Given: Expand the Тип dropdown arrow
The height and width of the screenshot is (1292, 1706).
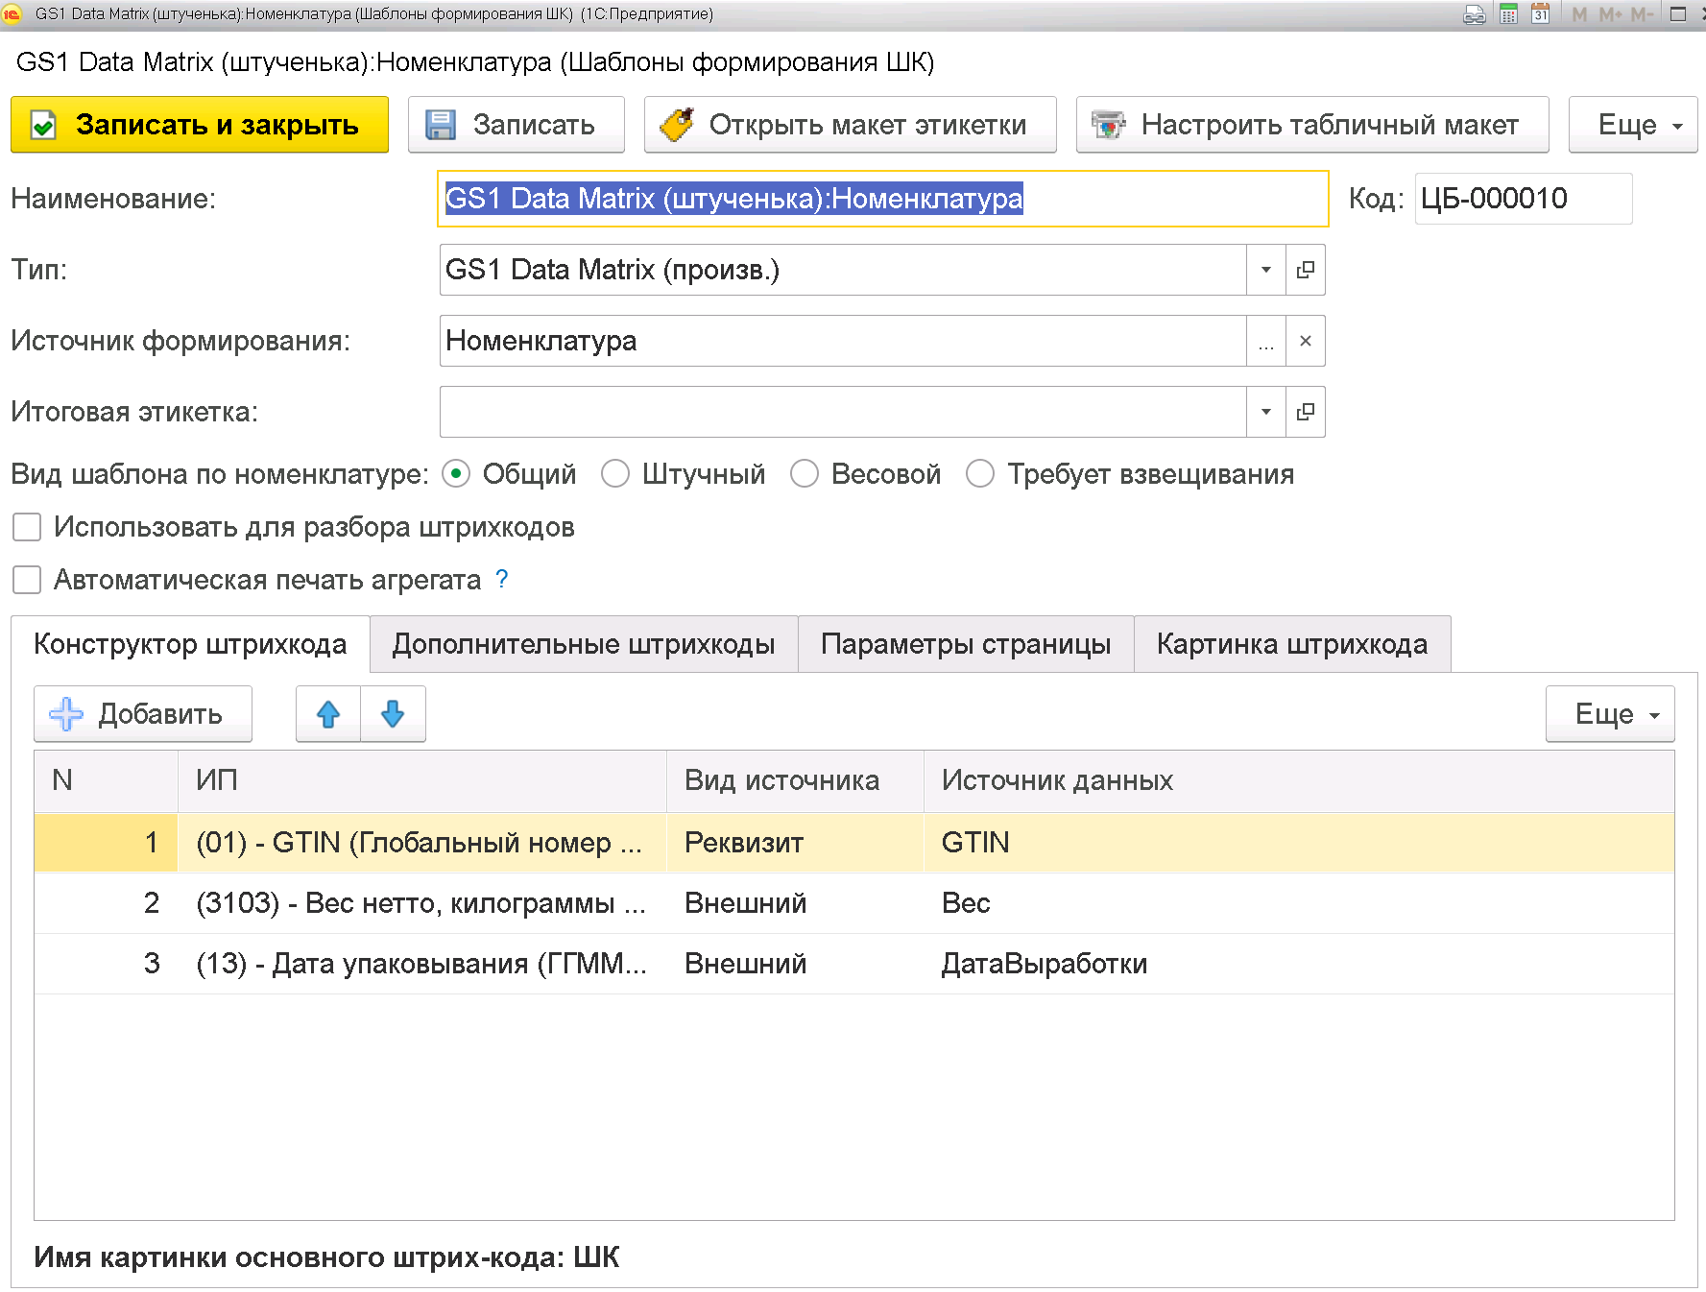Looking at the screenshot, I should pyautogui.click(x=1266, y=270).
